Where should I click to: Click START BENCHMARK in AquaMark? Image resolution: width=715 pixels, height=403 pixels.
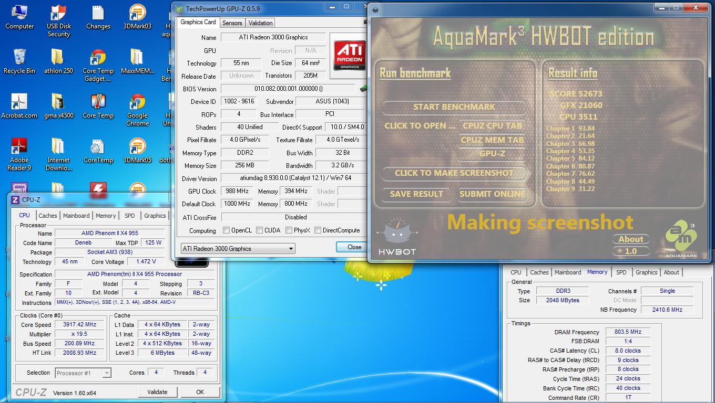point(454,107)
